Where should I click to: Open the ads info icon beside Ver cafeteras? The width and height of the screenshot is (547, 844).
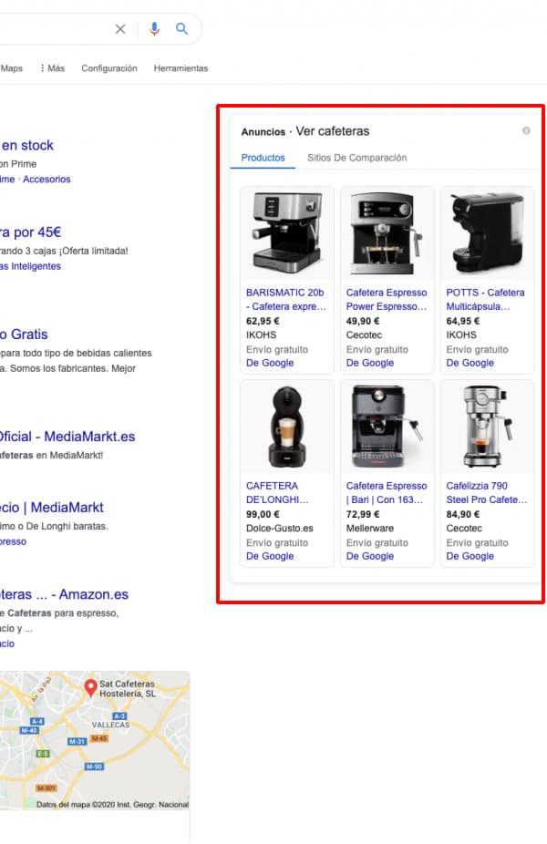[x=526, y=130]
